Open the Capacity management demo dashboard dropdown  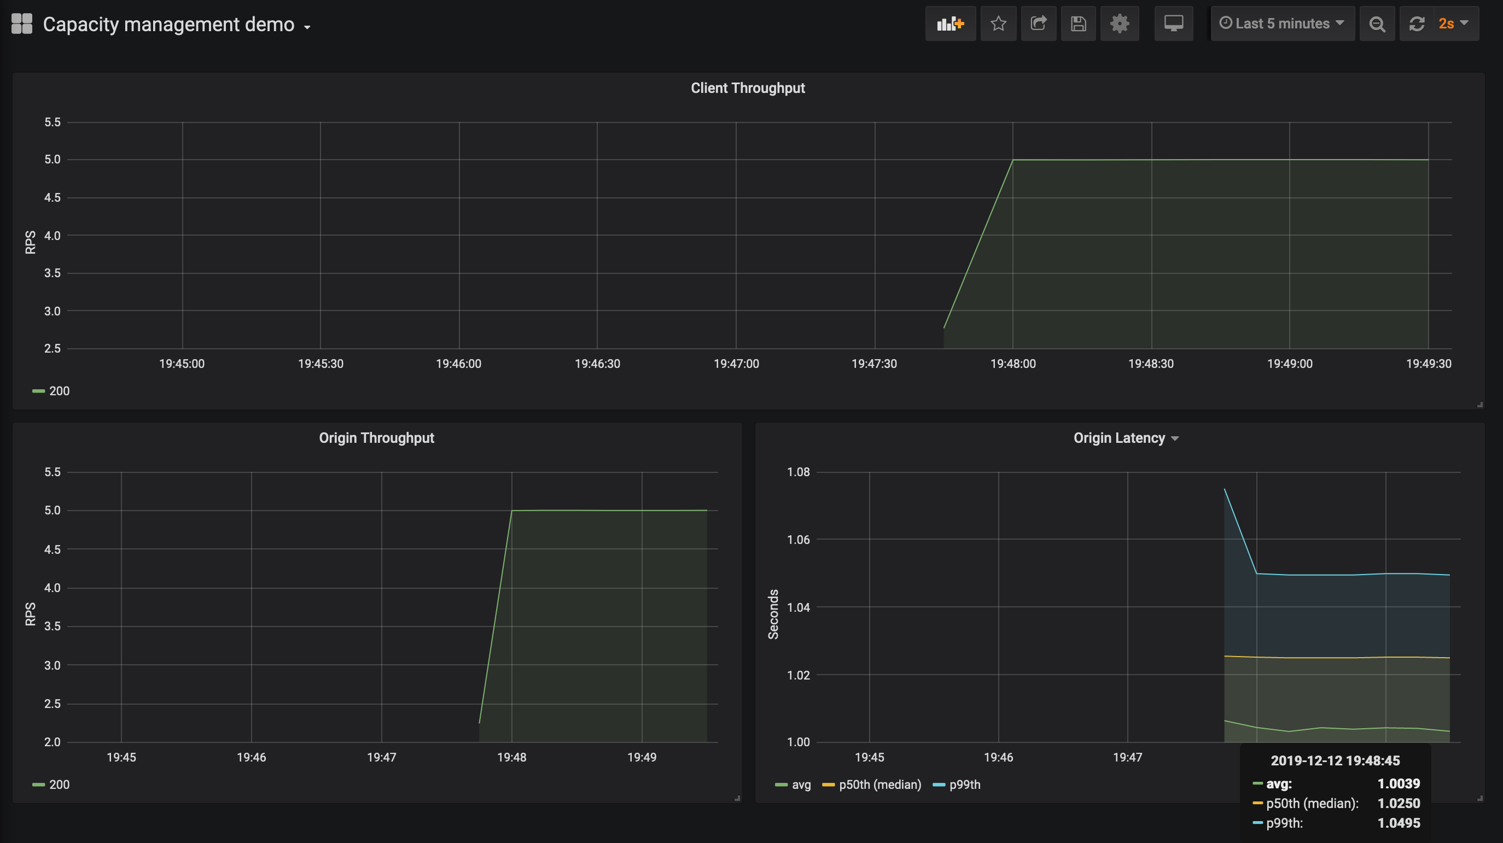point(177,25)
